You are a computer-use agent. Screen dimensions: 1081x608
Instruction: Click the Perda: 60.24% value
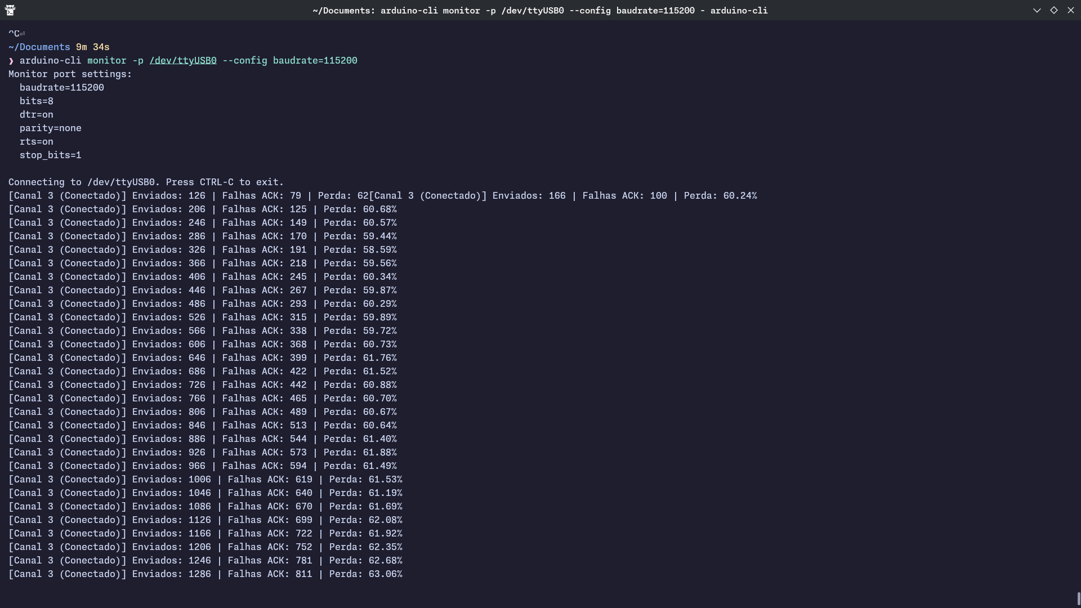click(x=721, y=195)
